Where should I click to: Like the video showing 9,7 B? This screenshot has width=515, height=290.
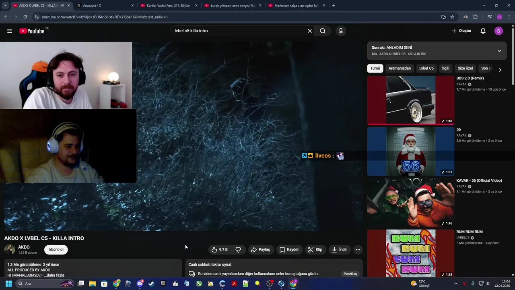tap(220, 250)
